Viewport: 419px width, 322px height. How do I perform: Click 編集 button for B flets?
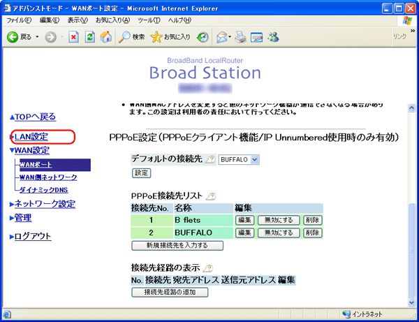(244, 220)
